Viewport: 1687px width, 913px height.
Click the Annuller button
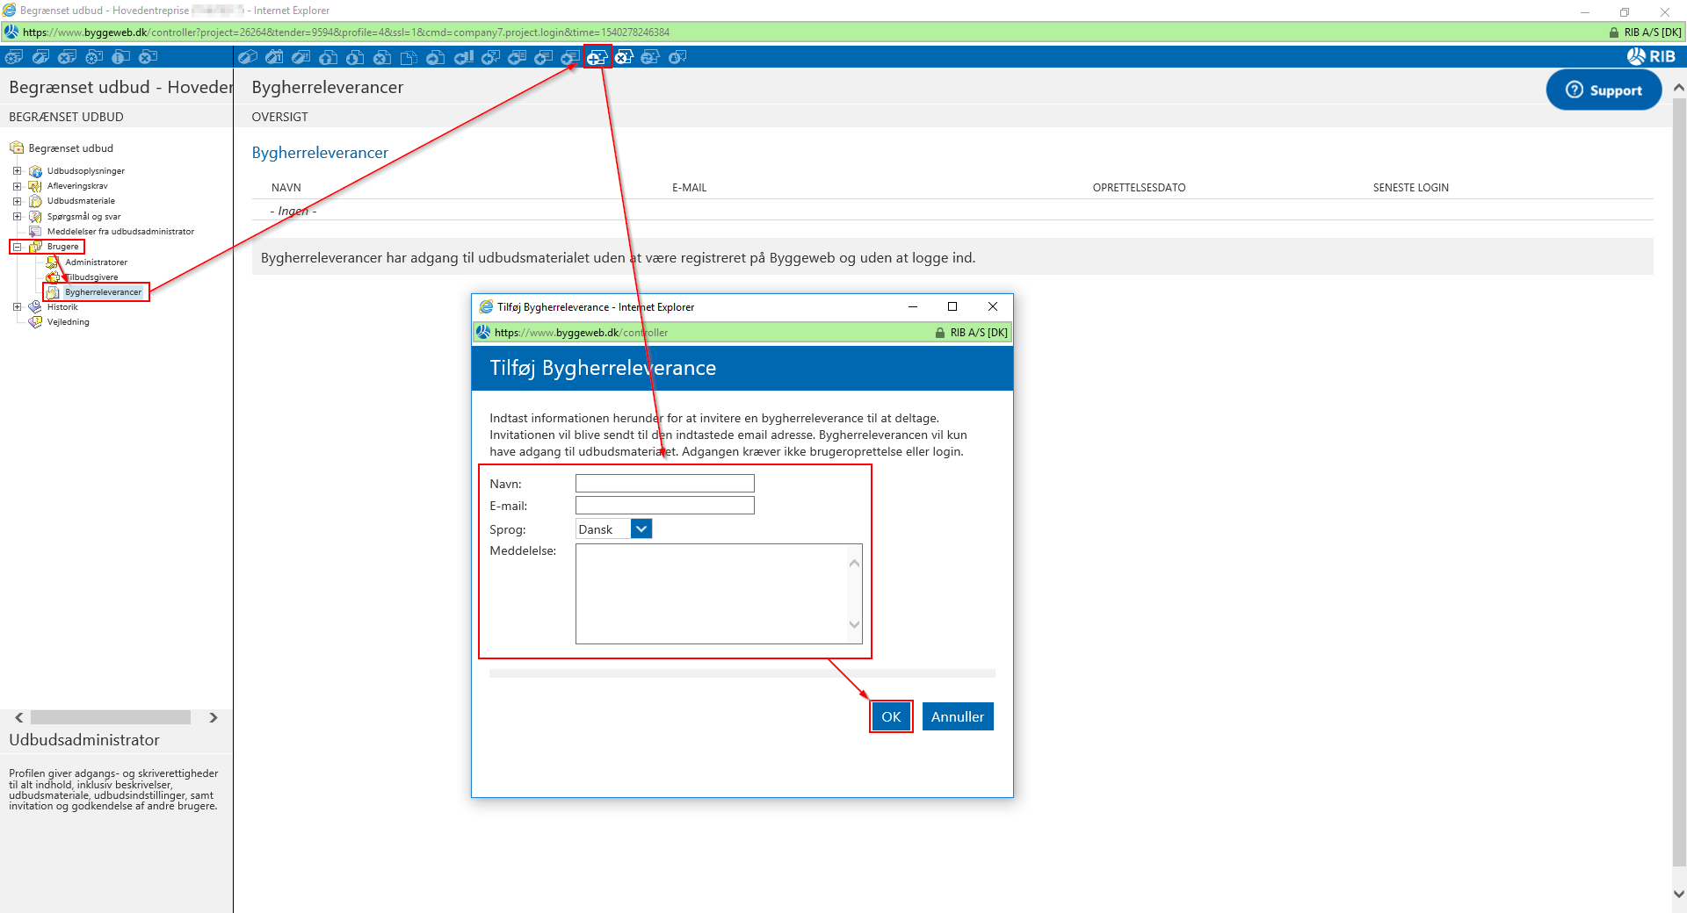point(957,716)
